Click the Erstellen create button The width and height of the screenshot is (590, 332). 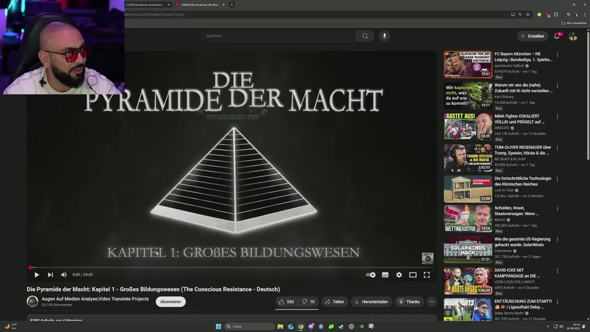click(532, 36)
